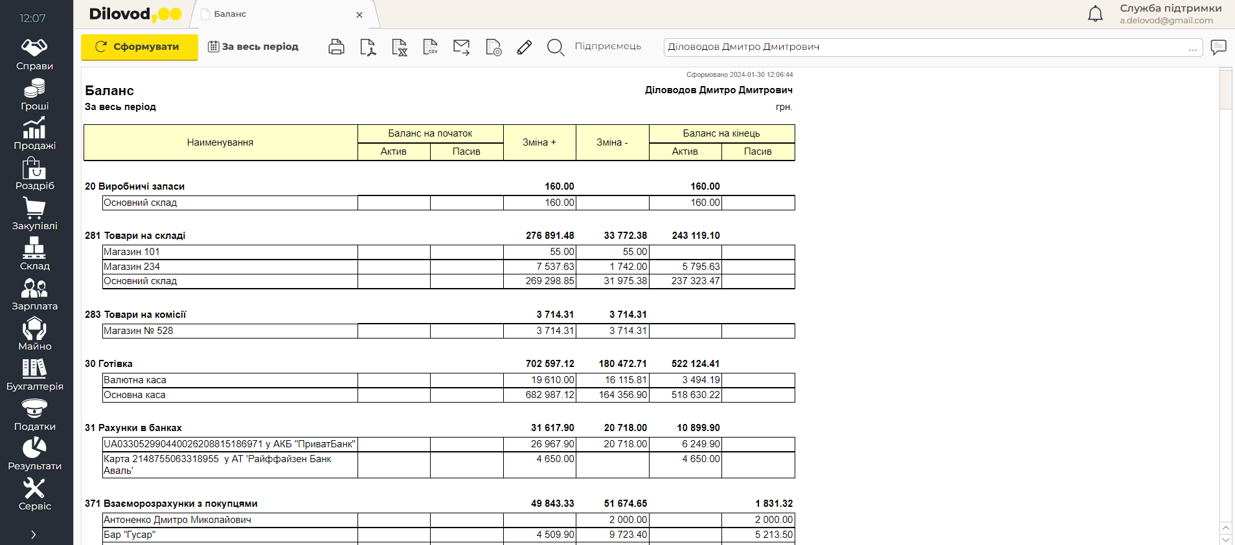Close the Баланс tab
This screenshot has height=545, width=1235.
pyautogui.click(x=359, y=15)
